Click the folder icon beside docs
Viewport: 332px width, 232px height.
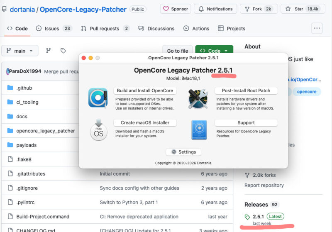(10, 116)
